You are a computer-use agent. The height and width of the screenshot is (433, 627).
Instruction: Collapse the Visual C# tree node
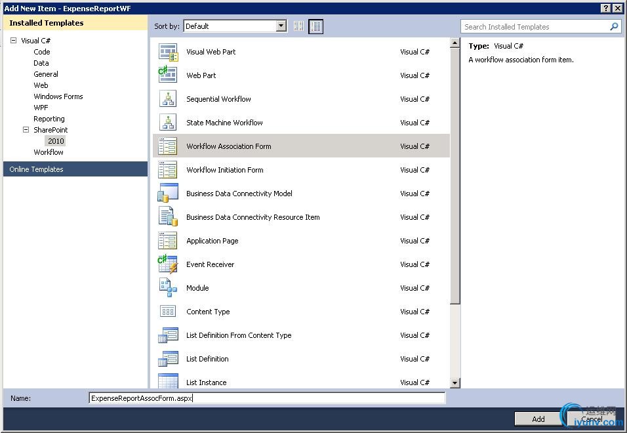14,41
